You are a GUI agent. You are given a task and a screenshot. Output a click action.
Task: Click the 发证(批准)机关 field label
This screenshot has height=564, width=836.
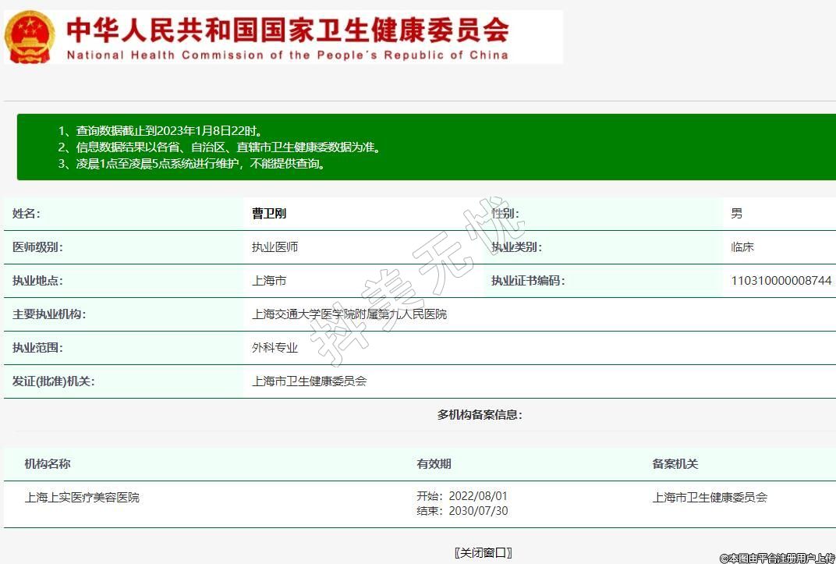click(x=54, y=381)
